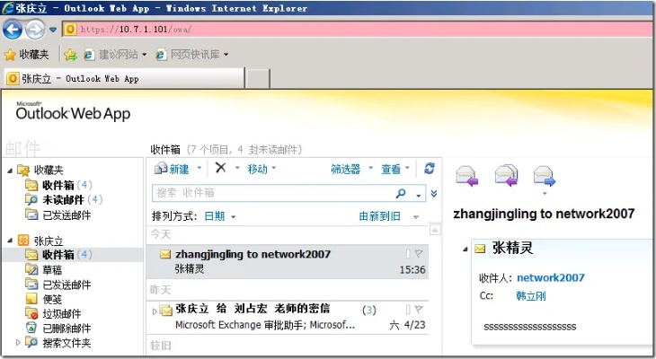The image size is (656, 359).
Task: Click the 昨天 group header
Action: 161,290
